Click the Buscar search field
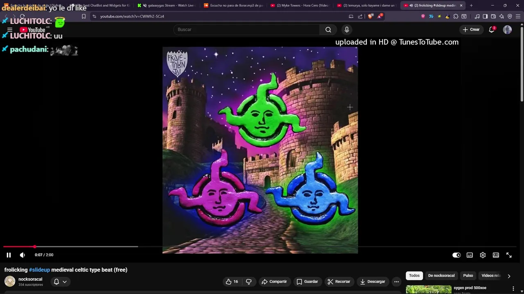Viewport: 524px width, 294px height. (x=247, y=29)
